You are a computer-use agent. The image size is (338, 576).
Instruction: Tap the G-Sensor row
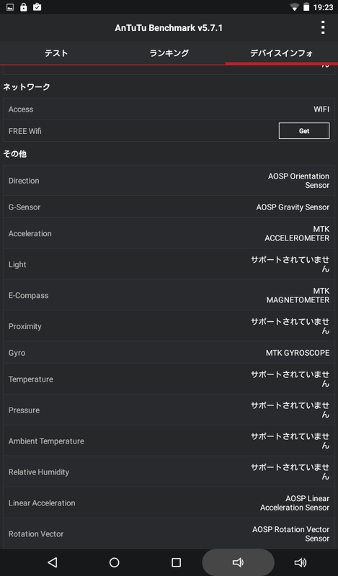(x=169, y=207)
